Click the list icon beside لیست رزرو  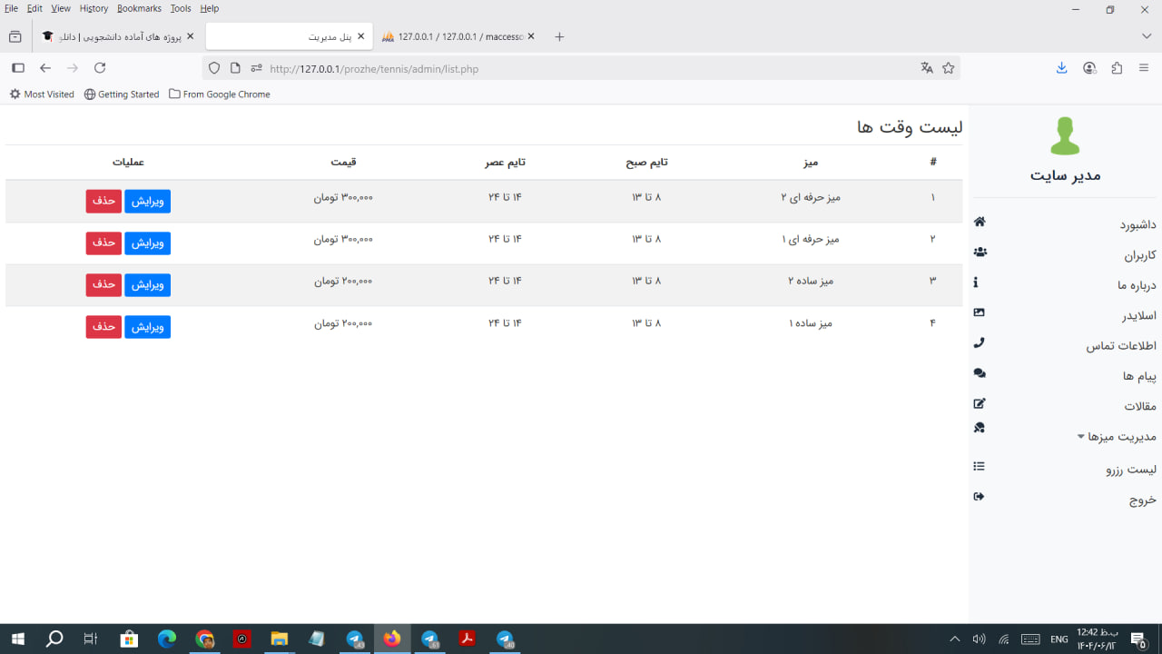click(979, 466)
